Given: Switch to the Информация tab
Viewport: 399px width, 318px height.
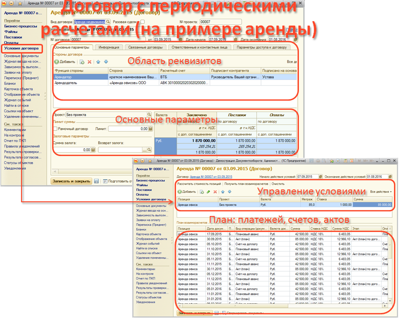Looking at the screenshot, I should pyautogui.click(x=109, y=47).
